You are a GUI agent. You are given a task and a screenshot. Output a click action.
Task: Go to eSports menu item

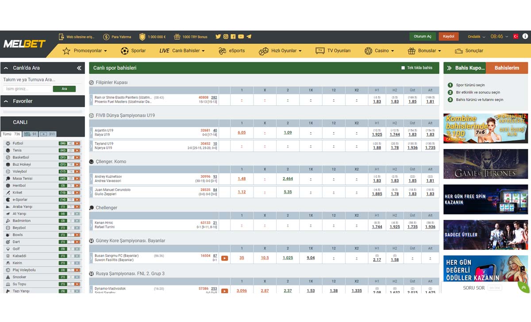click(231, 51)
